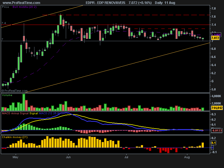This screenshot has height=168, width=224.
Task: Click the yellow 0.1 Chaikin value tag
Action: [214, 143]
